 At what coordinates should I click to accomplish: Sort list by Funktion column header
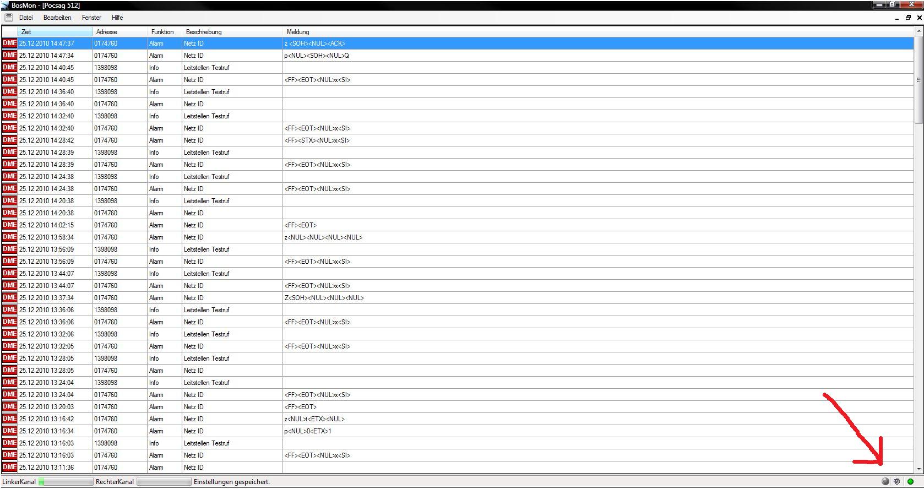(x=164, y=32)
